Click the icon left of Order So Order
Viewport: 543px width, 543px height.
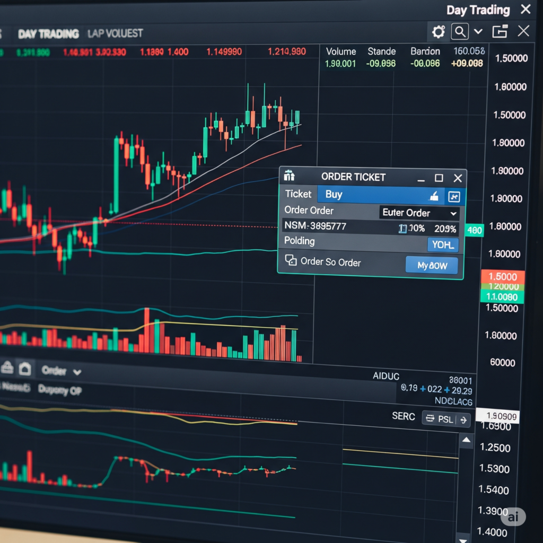click(291, 260)
